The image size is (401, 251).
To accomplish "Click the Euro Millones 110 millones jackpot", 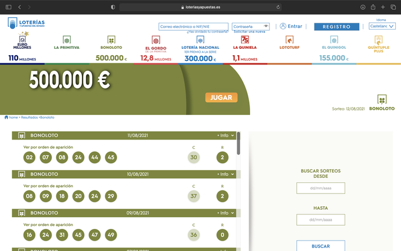I will (x=22, y=58).
